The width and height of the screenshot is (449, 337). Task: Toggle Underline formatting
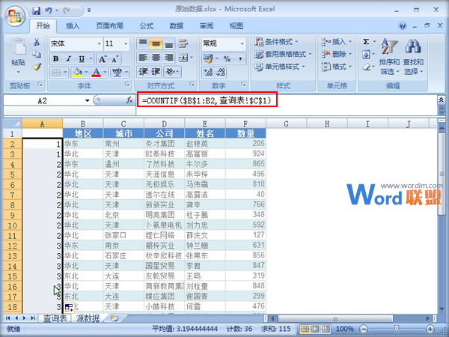pos(82,58)
